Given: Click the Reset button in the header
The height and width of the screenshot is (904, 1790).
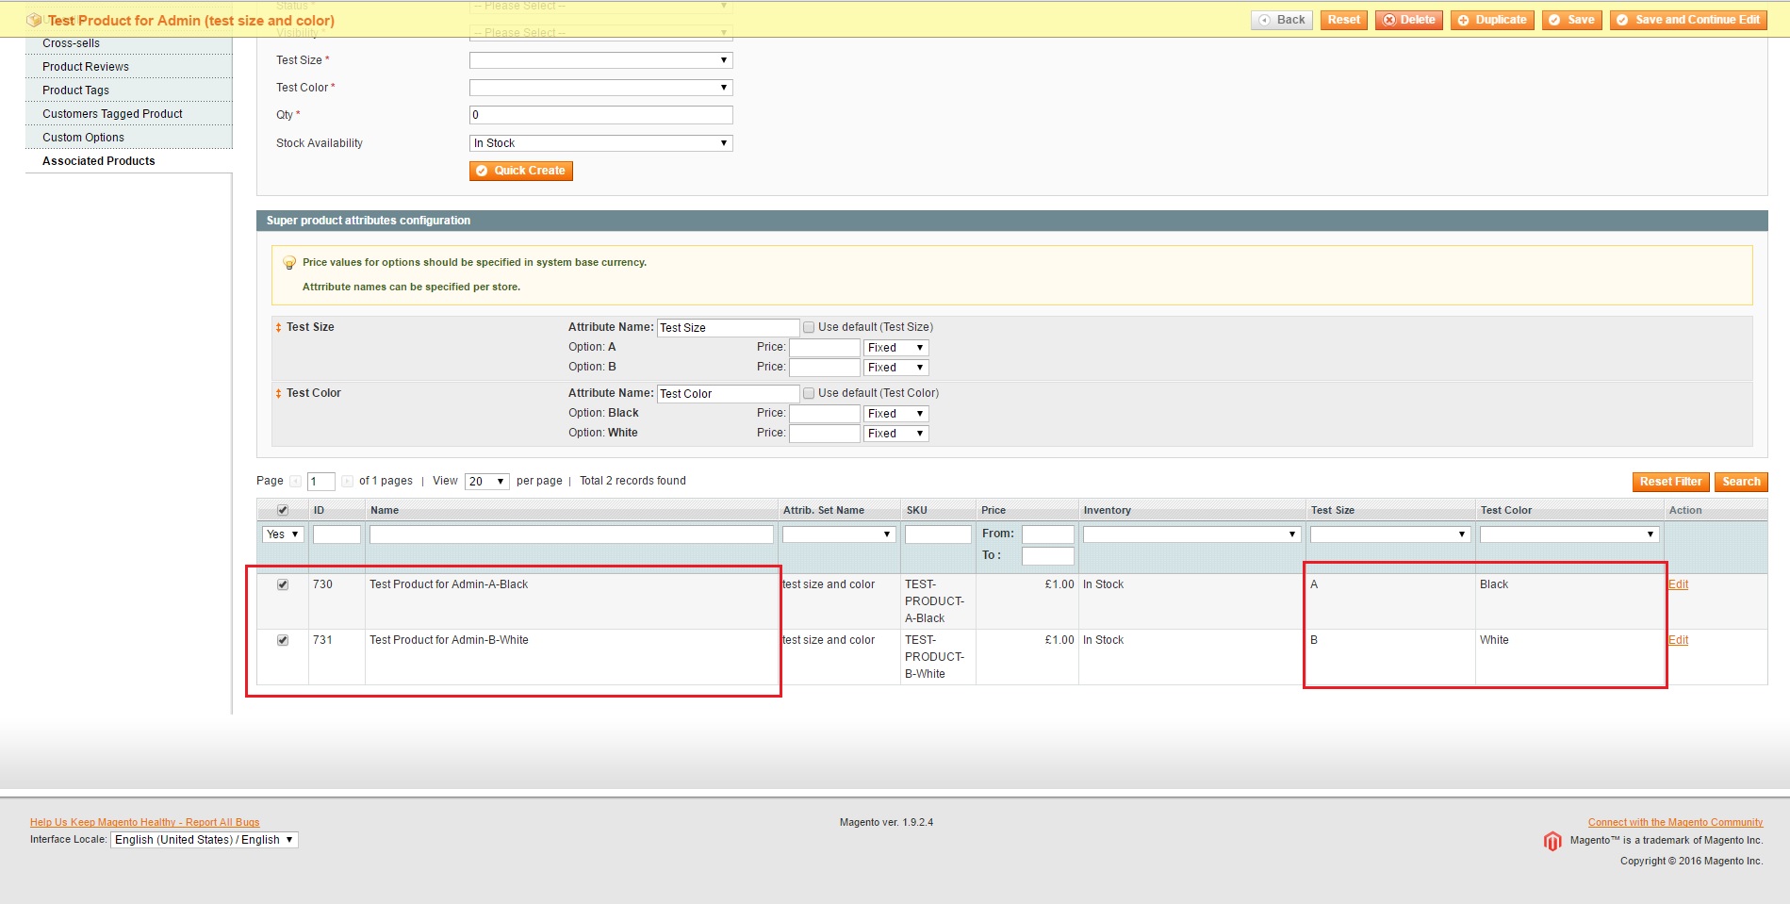Looking at the screenshot, I should pos(1343,19).
